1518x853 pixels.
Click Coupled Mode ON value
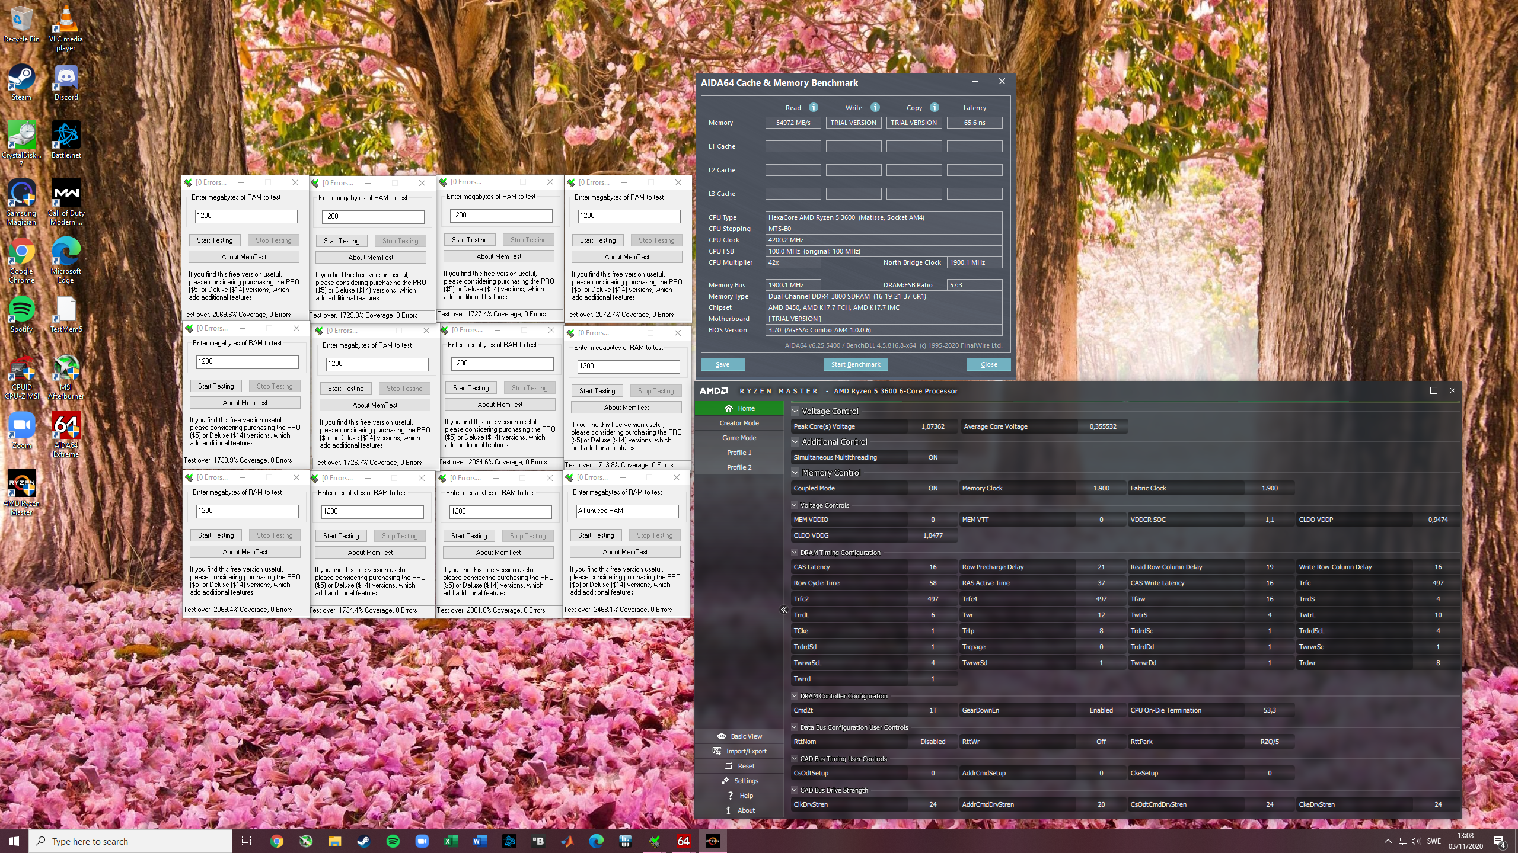point(933,488)
